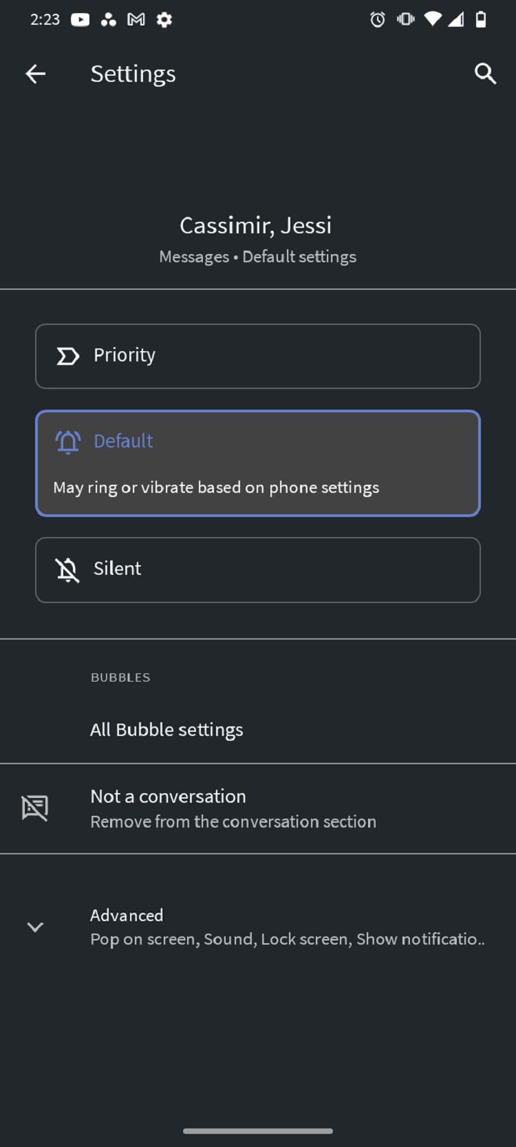Open the Bubbles section header

[x=120, y=677]
